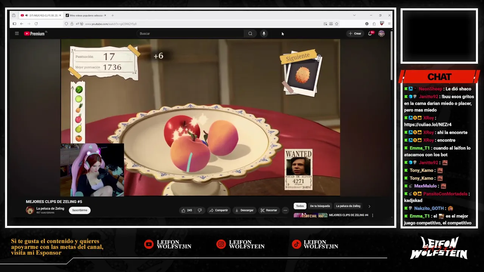Open XRoy's culiao.lol chat link

click(x=428, y=125)
